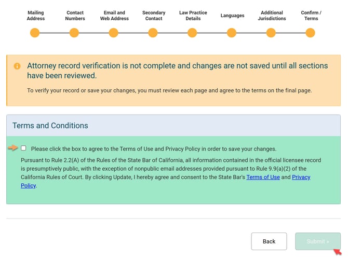Jump to the Languages step circle
348x273 pixels.
click(232, 33)
